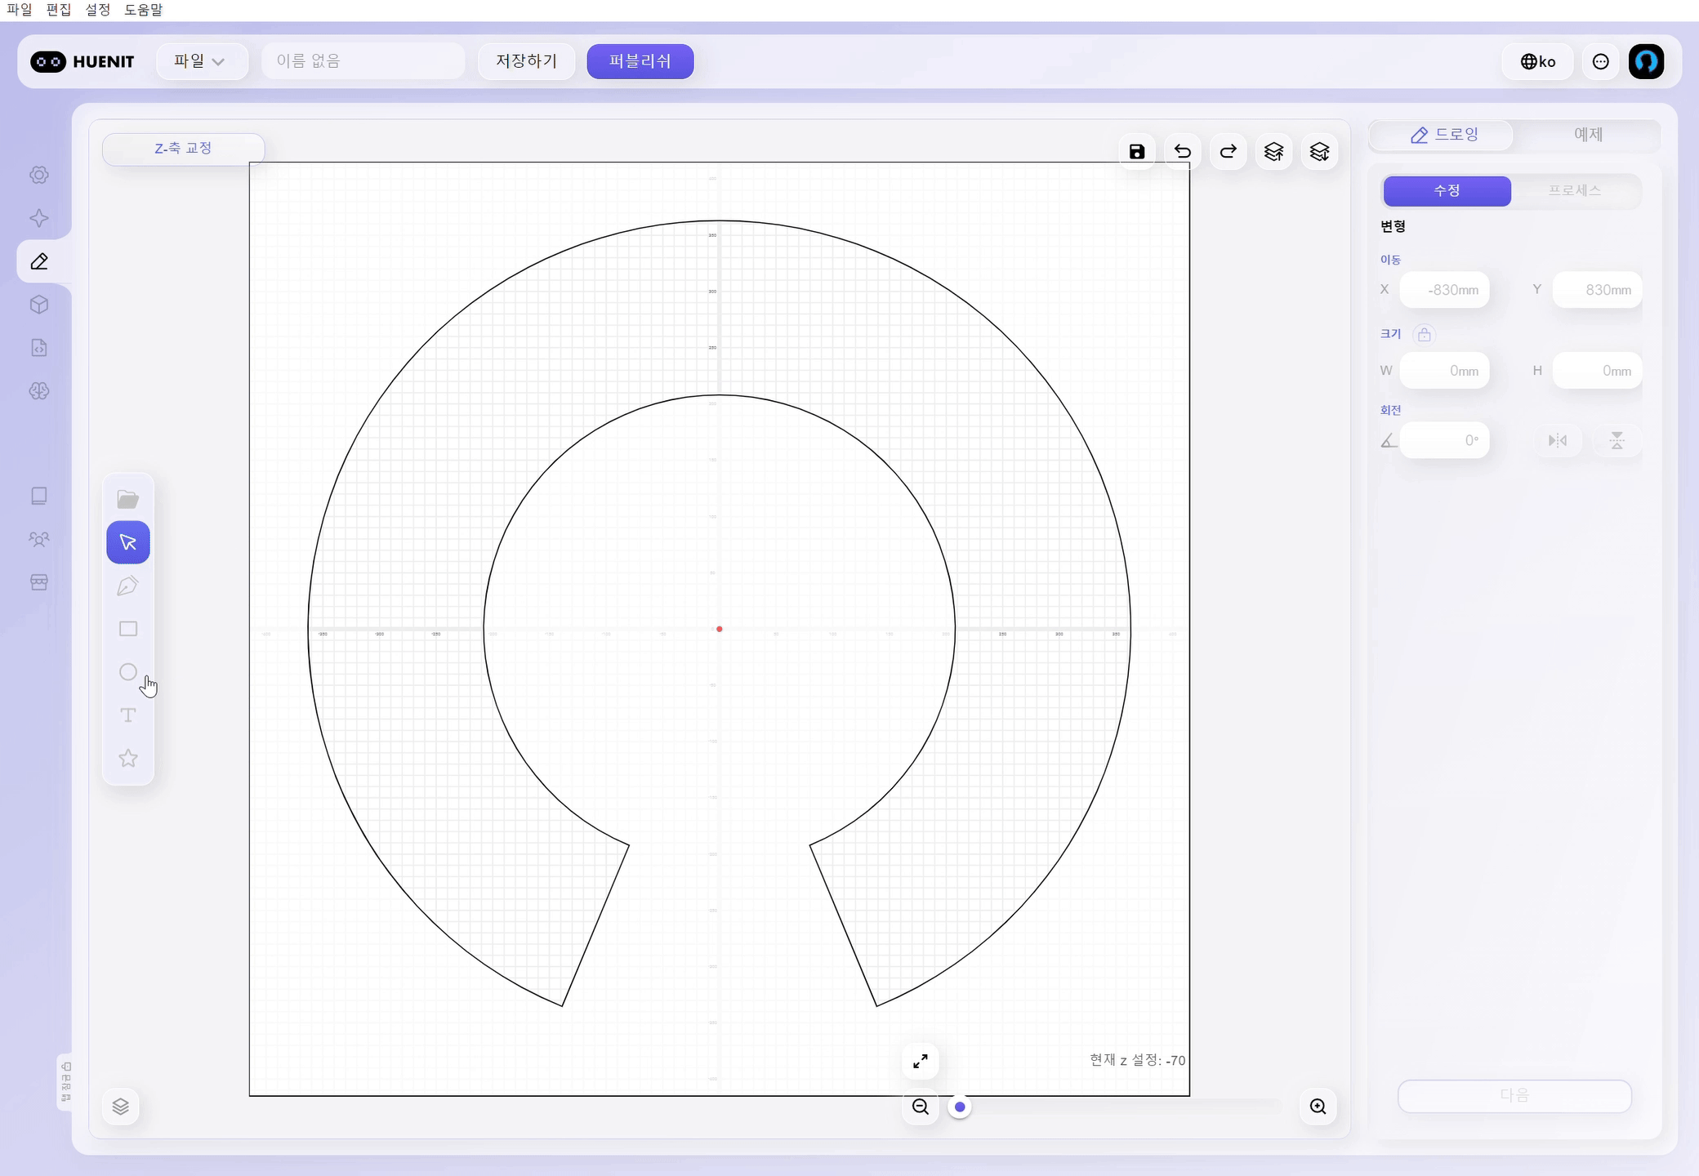Toggle vertical flip in rotation row

tap(1617, 441)
